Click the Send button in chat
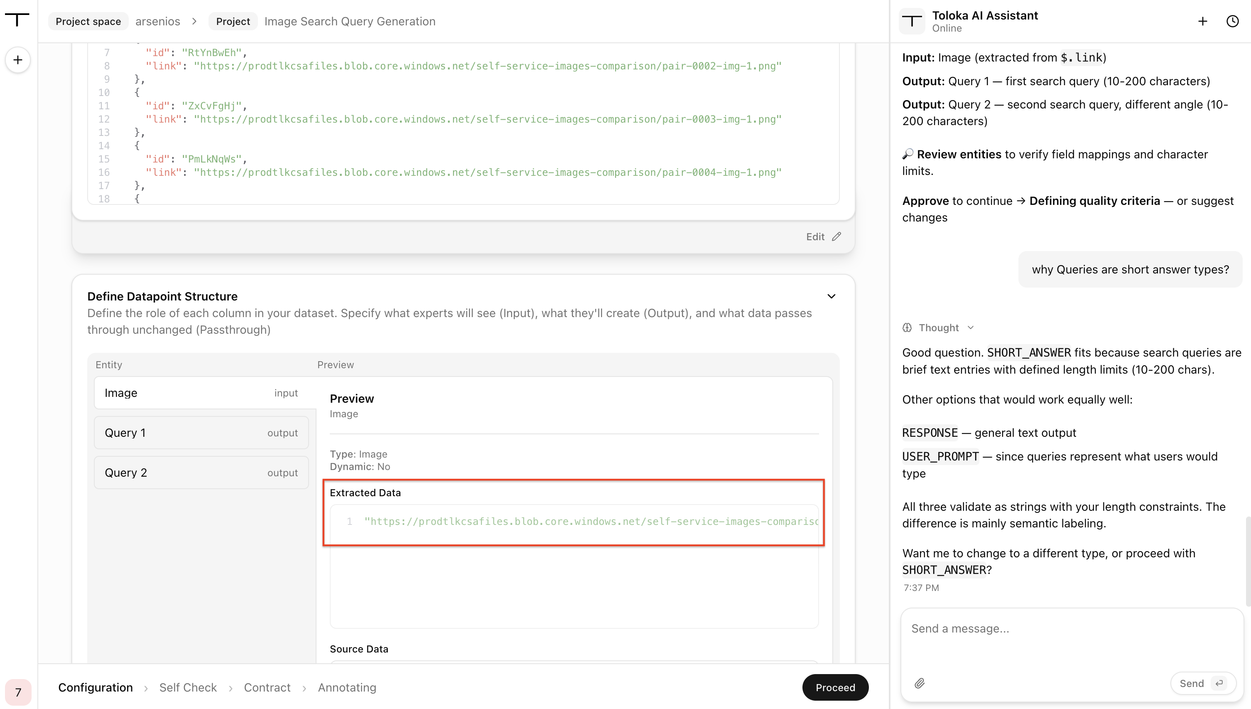This screenshot has width=1251, height=709. (1203, 684)
